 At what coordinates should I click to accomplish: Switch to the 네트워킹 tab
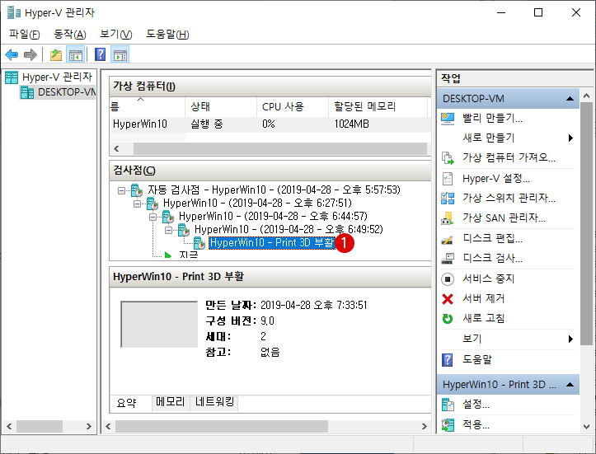215,402
